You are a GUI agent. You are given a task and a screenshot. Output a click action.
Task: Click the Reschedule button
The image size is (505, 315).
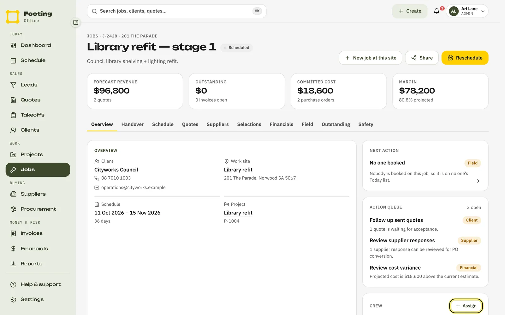(465, 58)
